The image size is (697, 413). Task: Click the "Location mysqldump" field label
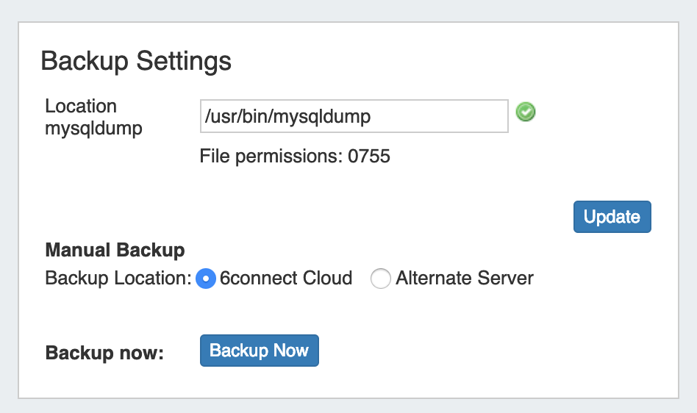click(x=93, y=117)
